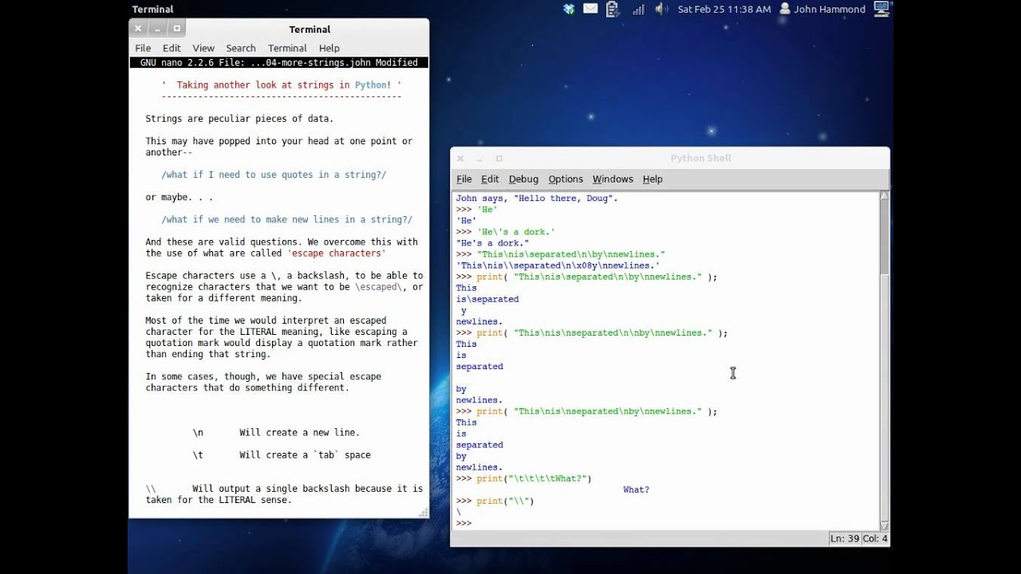This screenshot has height=574, width=1021.
Task: Click the Python Shell scrollbar down arrow
Action: (x=884, y=526)
